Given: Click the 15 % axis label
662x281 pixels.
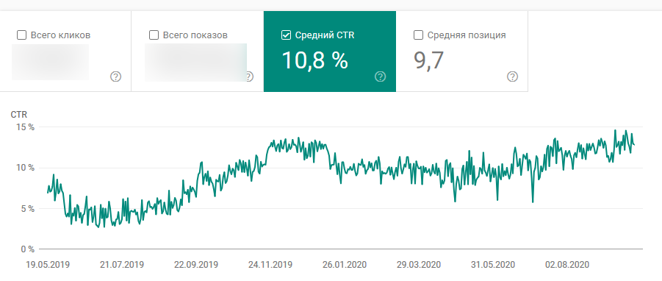Looking at the screenshot, I should [25, 127].
